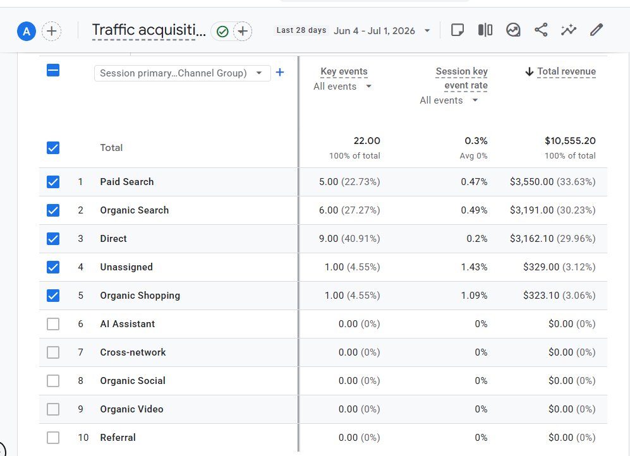This screenshot has width=630, height=456.
Task: Click the '5.00 (22.73%)' key events cell
Action: pyautogui.click(x=349, y=182)
